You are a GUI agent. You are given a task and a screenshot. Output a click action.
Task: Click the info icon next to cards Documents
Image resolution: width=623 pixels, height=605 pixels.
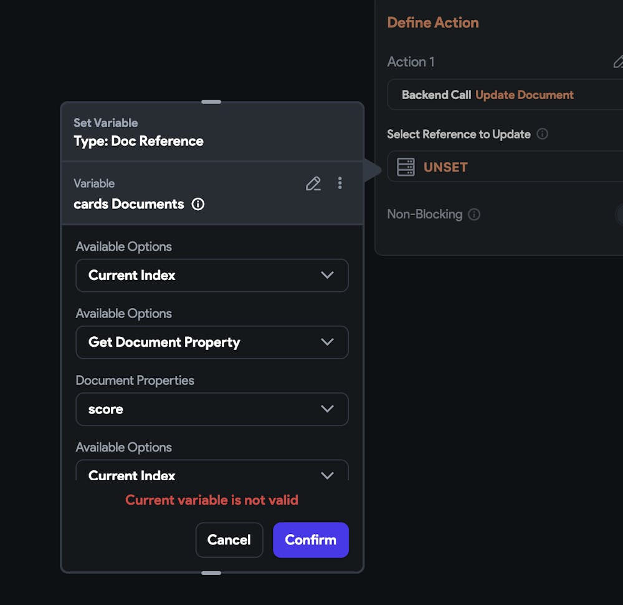point(197,204)
